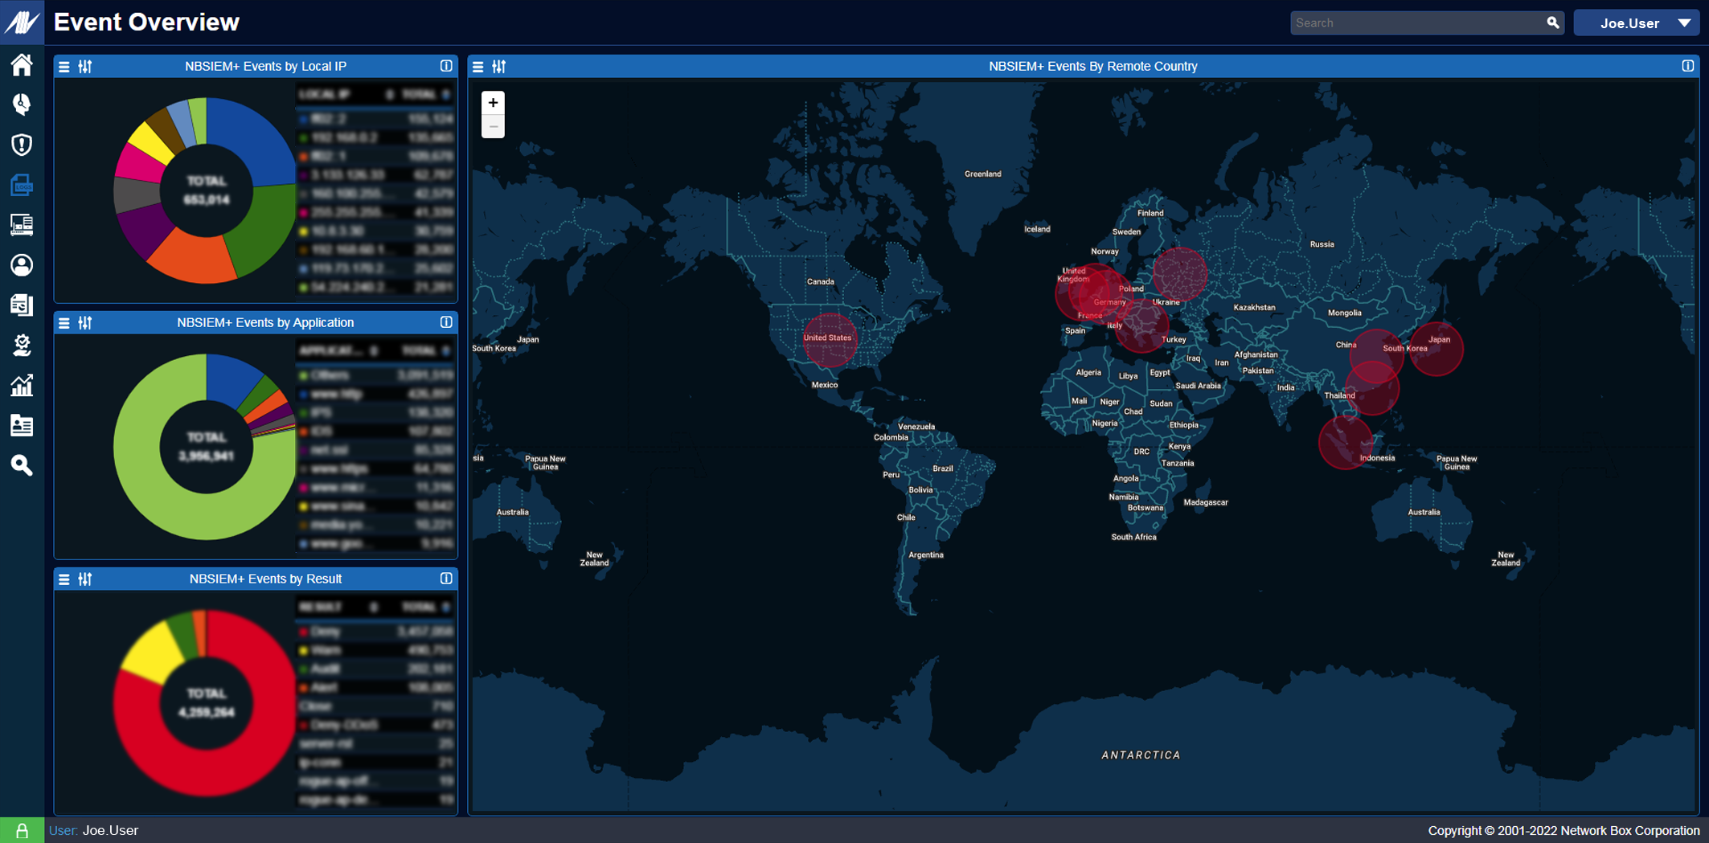Click the 'NBSIEM+ Events By Remote Country' title
1709x843 pixels.
1092,67
